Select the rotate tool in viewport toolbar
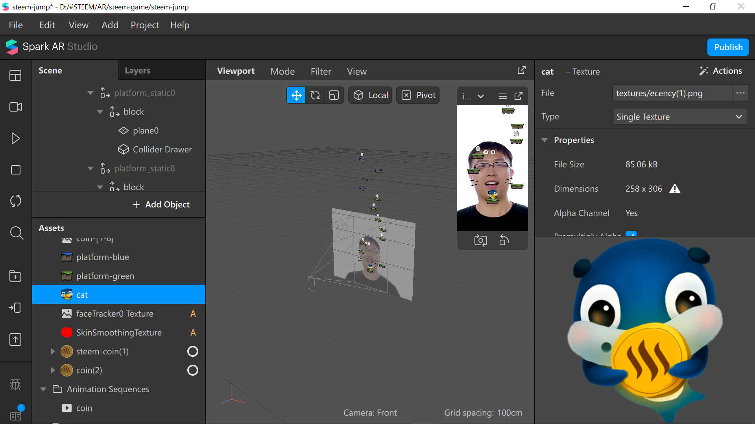Screen dimensions: 755x424 click(315, 95)
